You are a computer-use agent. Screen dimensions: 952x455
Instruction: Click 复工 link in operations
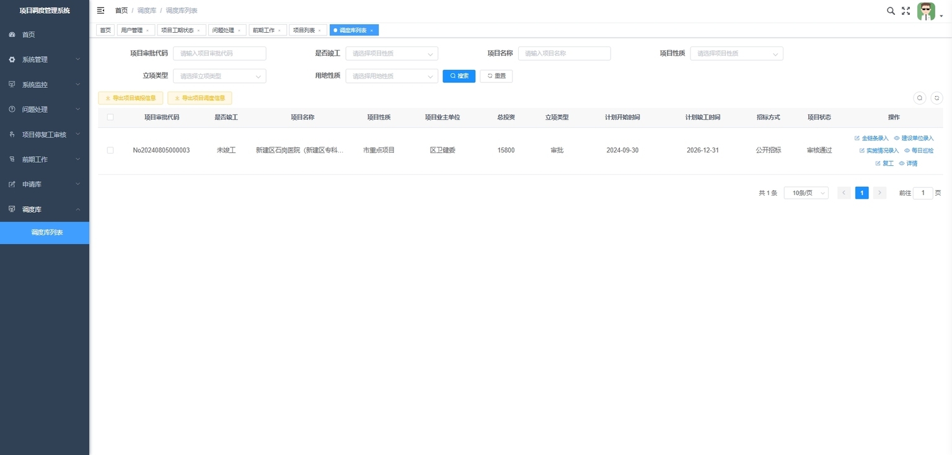click(884, 163)
